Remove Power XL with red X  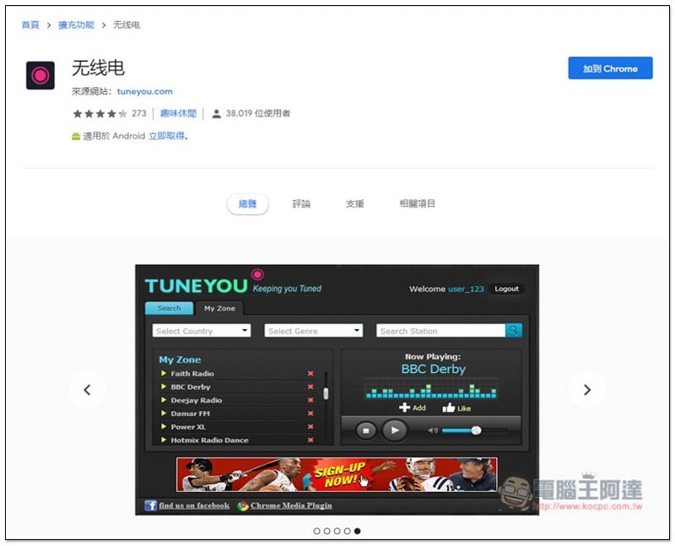point(310,427)
